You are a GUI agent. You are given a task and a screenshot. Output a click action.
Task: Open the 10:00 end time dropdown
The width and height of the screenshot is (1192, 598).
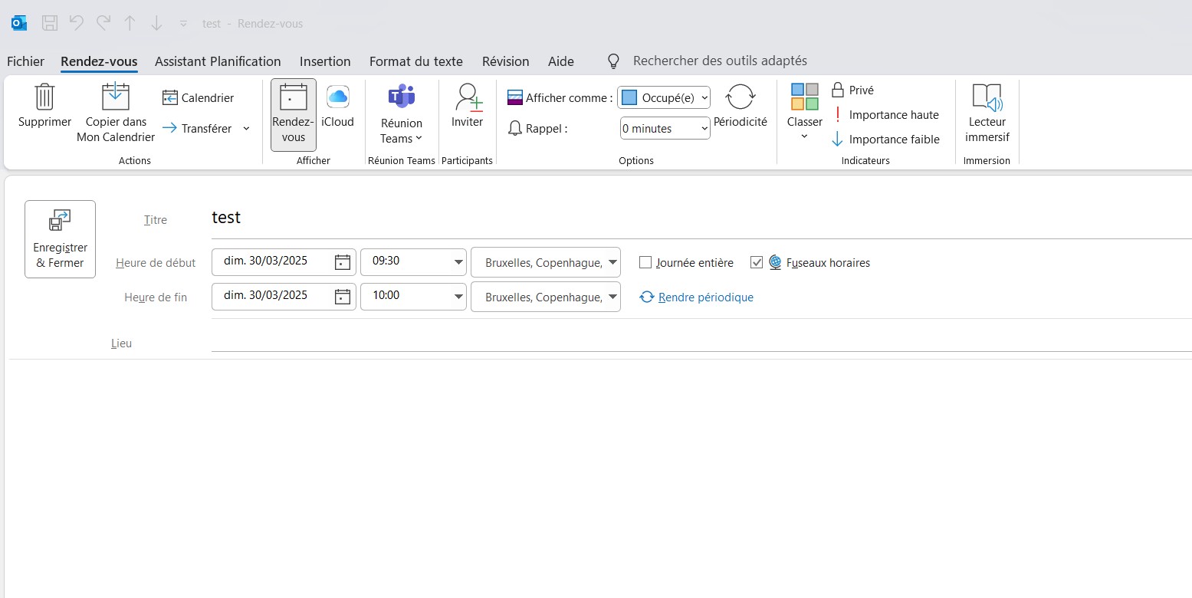click(413, 297)
